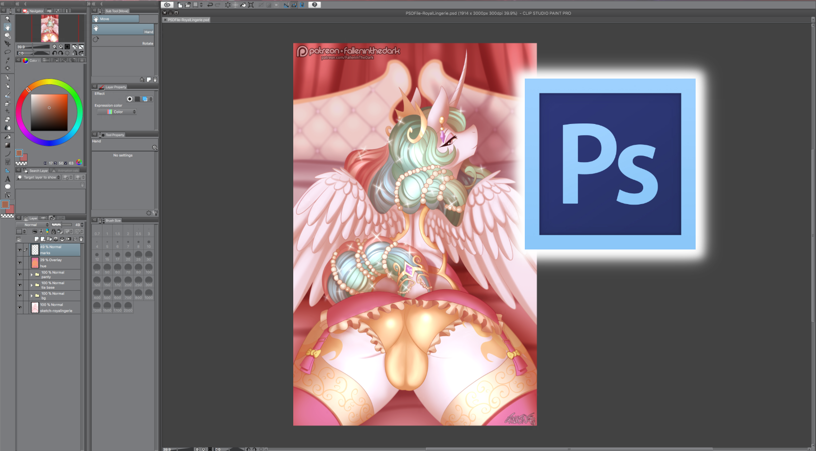Screen dimensions: 816x451
Task: Click the layer opacity slider
Action: [62, 225]
